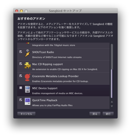Click the Mac CD Ripping puzzle piece icon
This screenshot has width=131, height=137.
27,65
